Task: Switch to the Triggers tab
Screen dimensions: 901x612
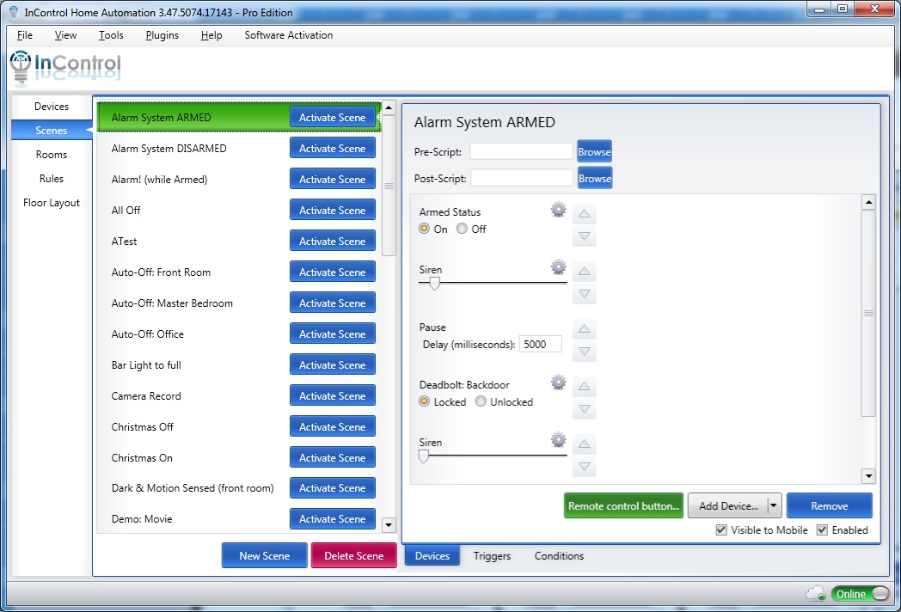Action: click(491, 556)
